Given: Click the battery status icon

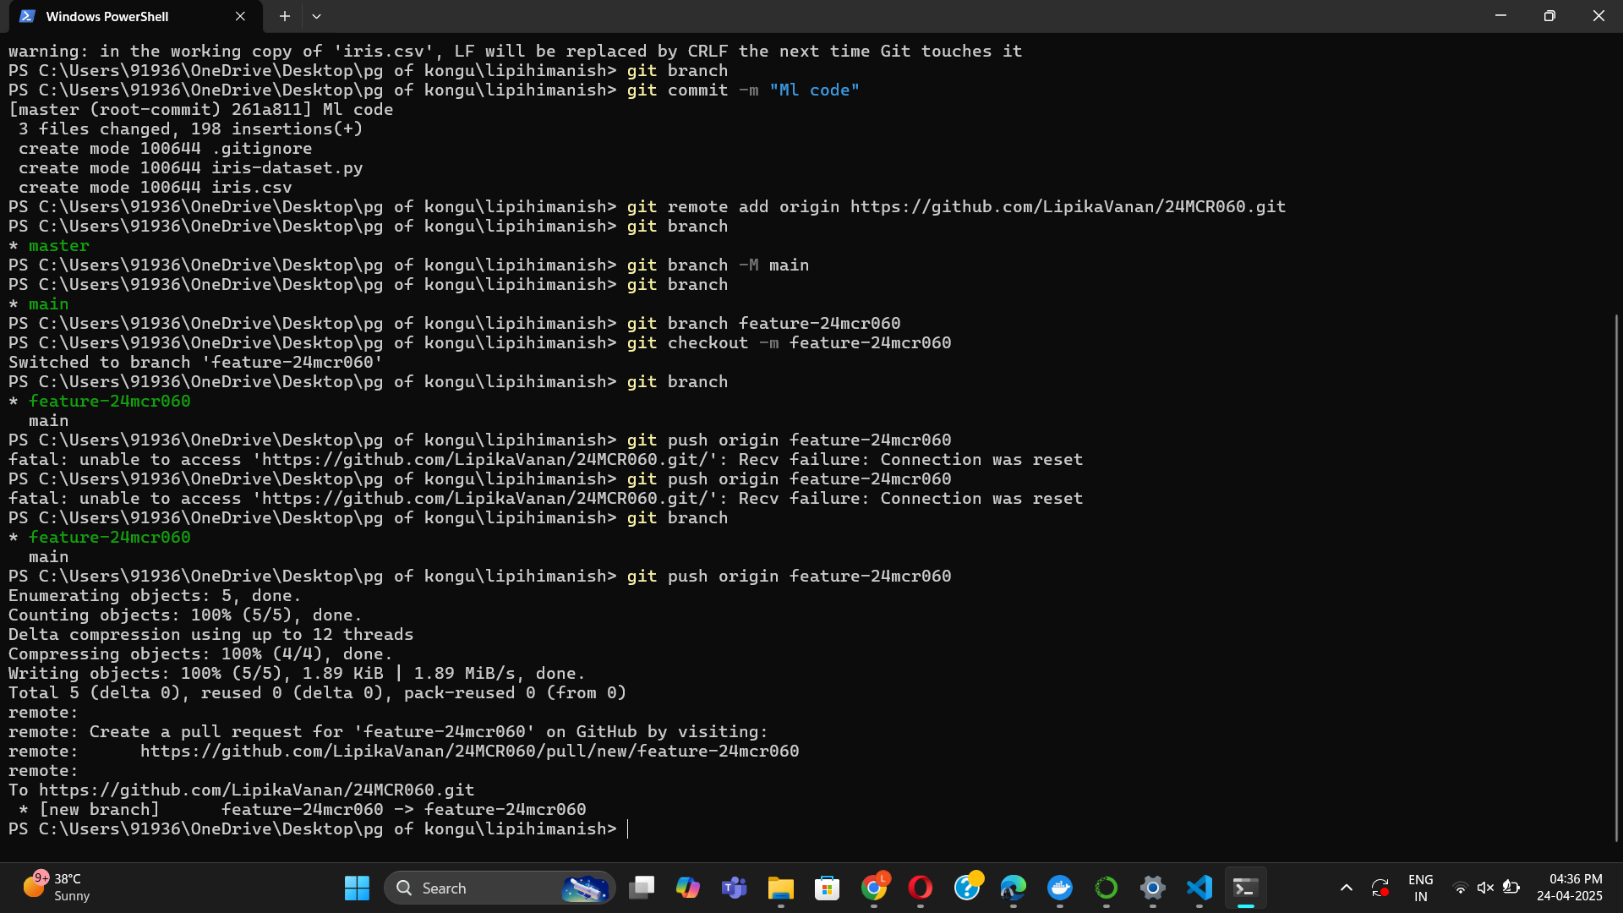Looking at the screenshot, I should [x=1511, y=888].
